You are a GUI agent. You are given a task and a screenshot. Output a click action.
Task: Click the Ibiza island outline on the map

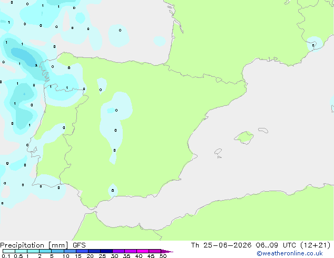click(x=218, y=152)
